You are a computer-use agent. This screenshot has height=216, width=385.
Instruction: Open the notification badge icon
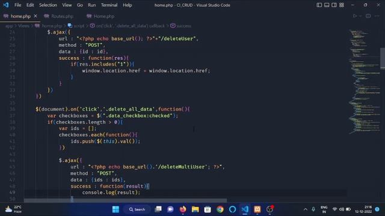[377, 209]
